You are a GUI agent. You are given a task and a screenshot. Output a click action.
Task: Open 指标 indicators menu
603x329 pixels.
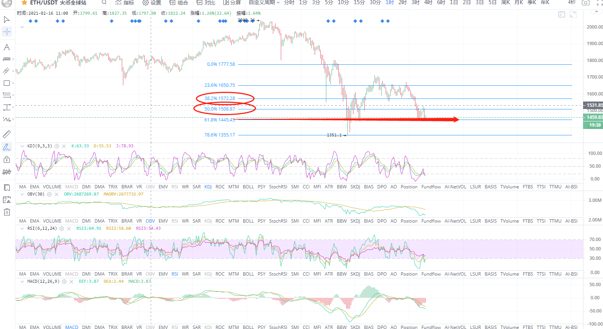click(x=125, y=3)
